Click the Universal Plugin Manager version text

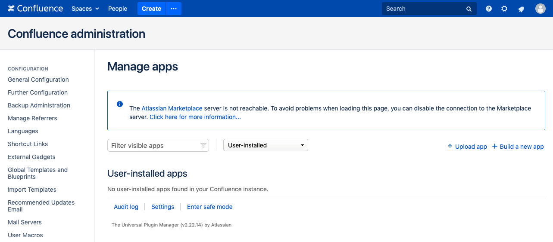172,225
